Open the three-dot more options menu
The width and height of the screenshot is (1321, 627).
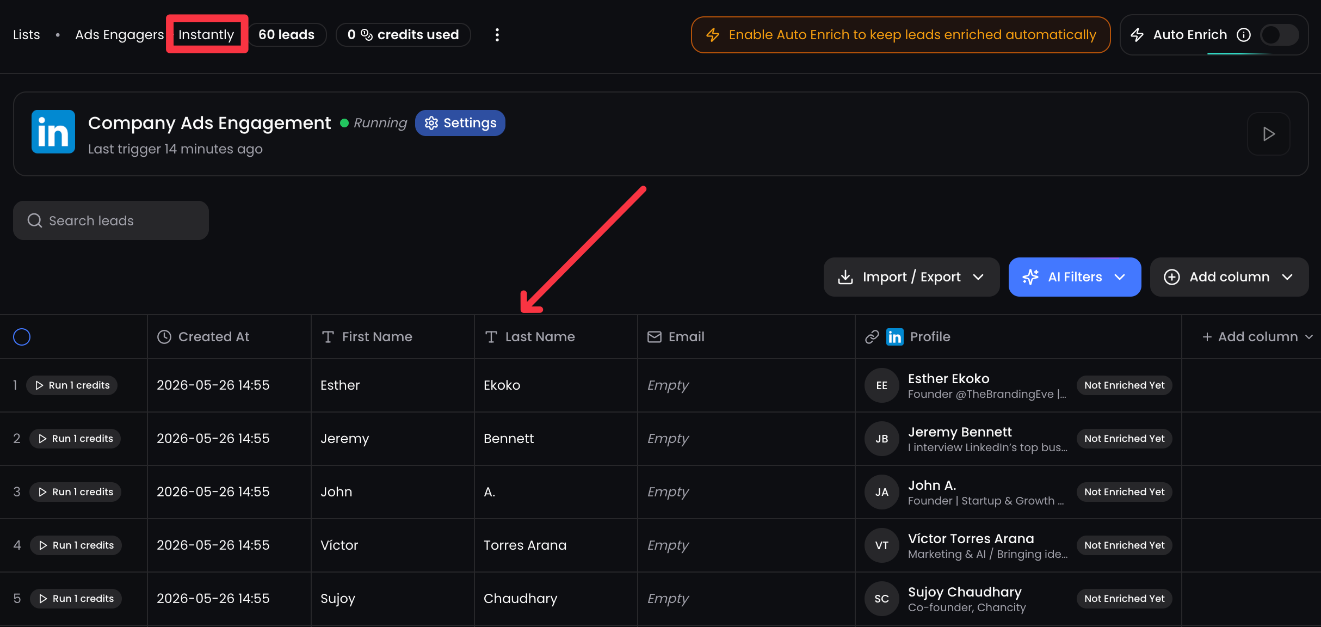click(x=497, y=35)
